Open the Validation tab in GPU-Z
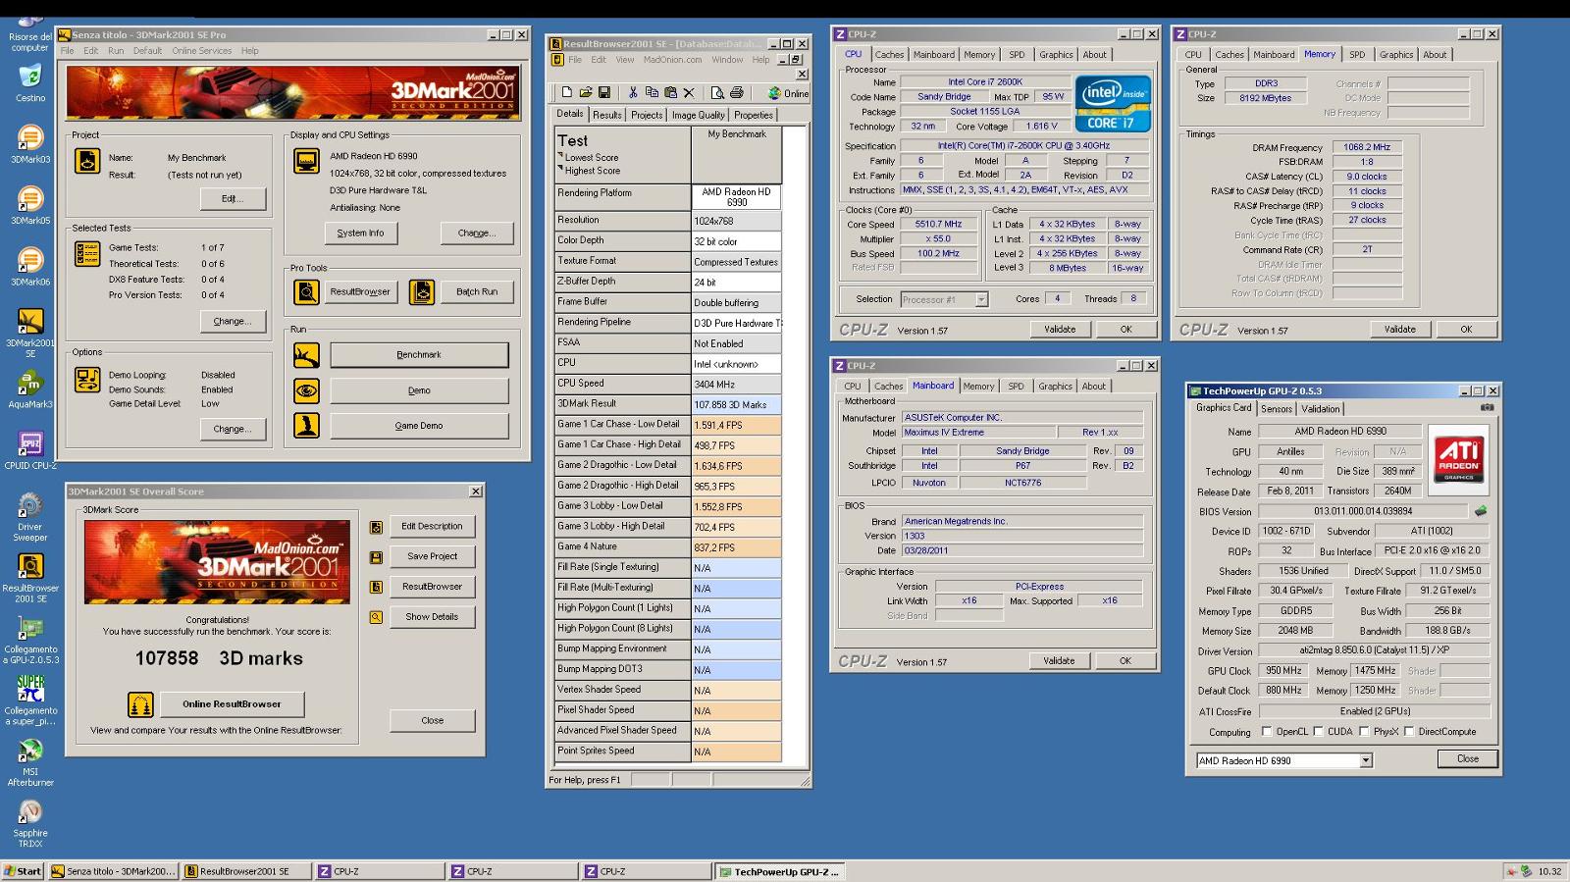This screenshot has height=882, width=1570. click(1320, 409)
